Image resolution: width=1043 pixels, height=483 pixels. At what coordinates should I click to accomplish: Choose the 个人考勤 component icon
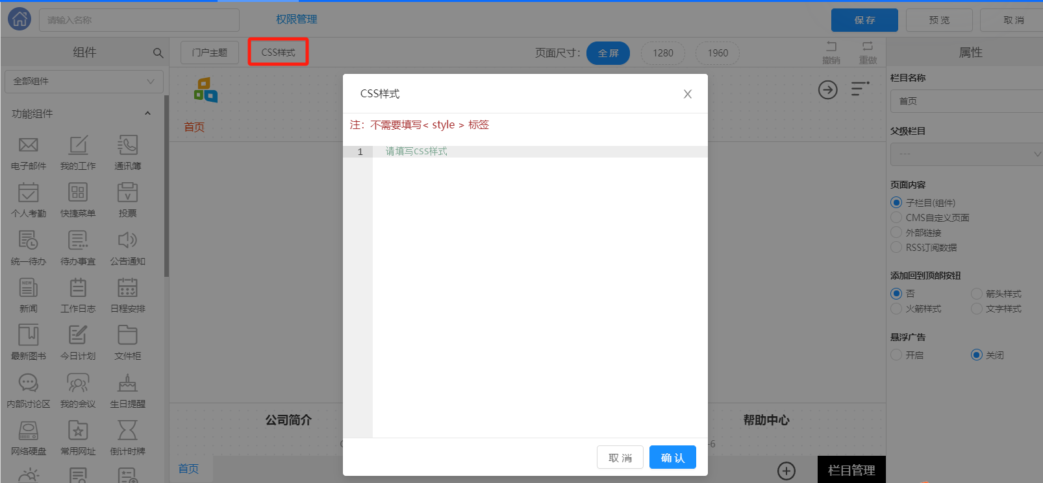coord(29,193)
